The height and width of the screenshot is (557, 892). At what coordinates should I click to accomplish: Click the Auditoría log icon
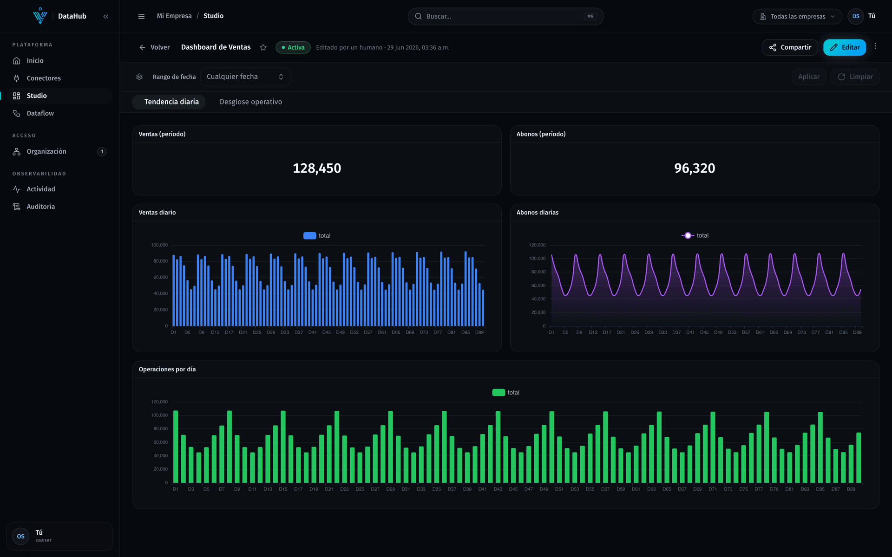point(17,207)
